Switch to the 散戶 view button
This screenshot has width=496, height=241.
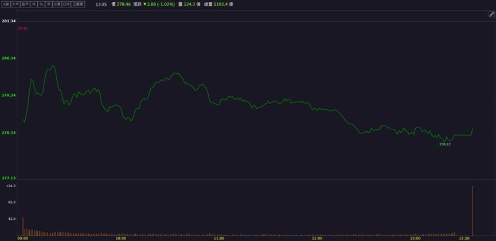click(x=25, y=5)
